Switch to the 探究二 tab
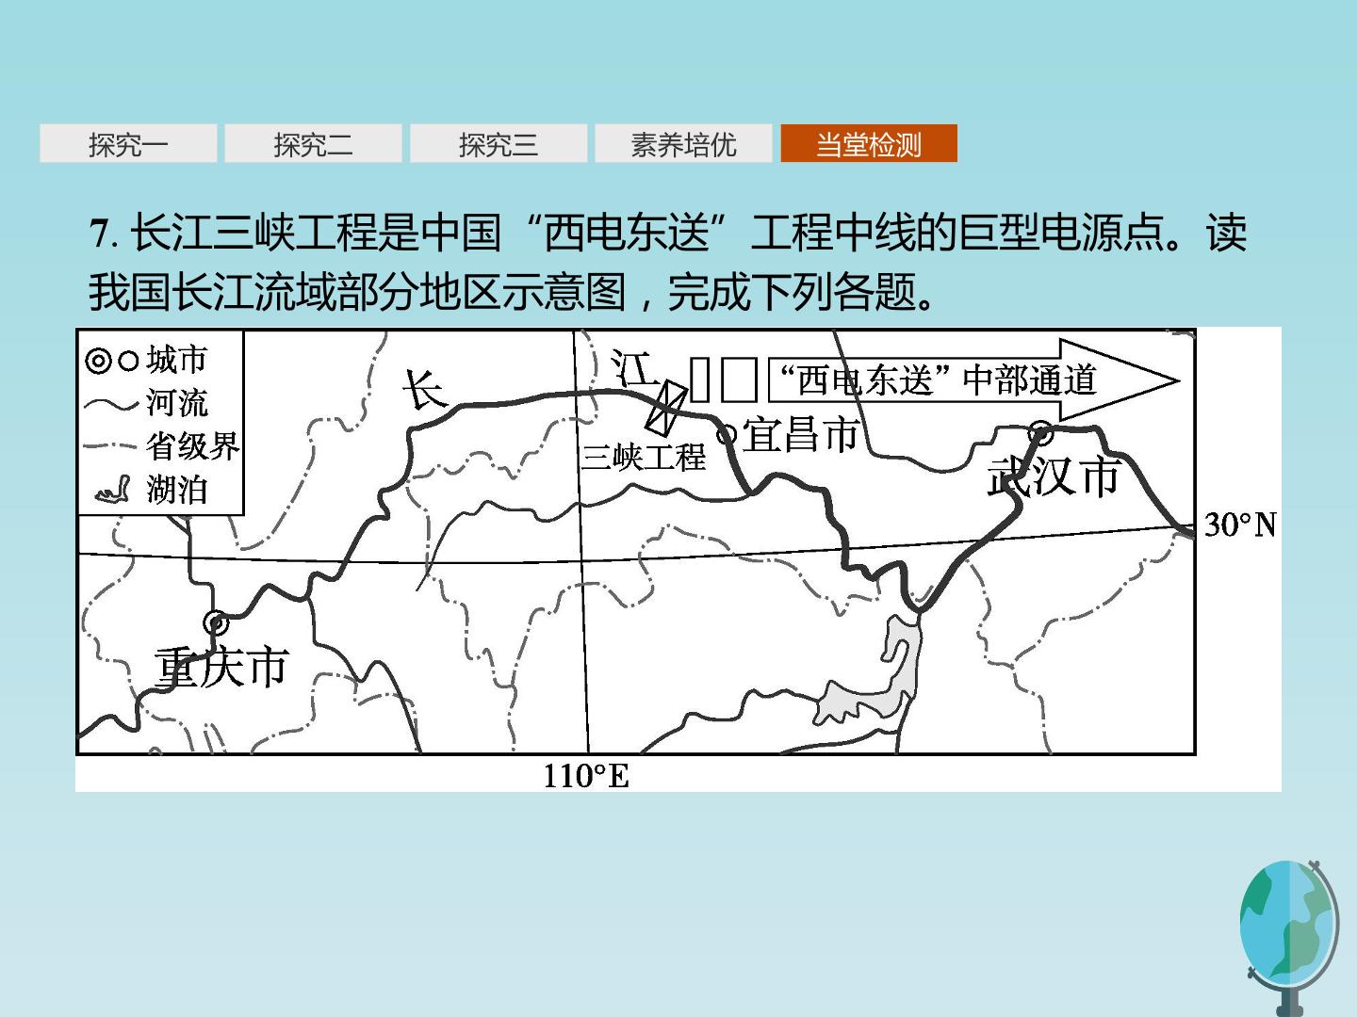Viewport: 1357px width, 1017px height. point(313,144)
